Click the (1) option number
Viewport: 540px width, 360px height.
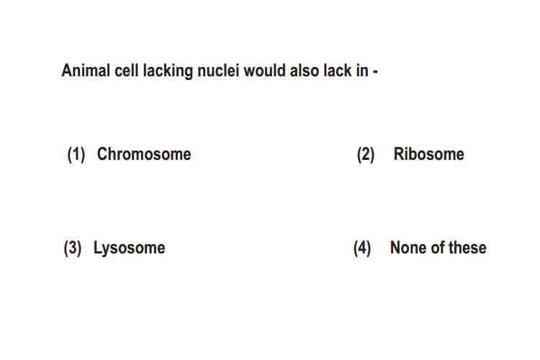point(76,154)
